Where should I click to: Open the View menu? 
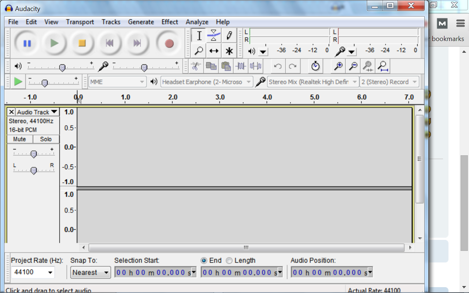click(x=51, y=22)
